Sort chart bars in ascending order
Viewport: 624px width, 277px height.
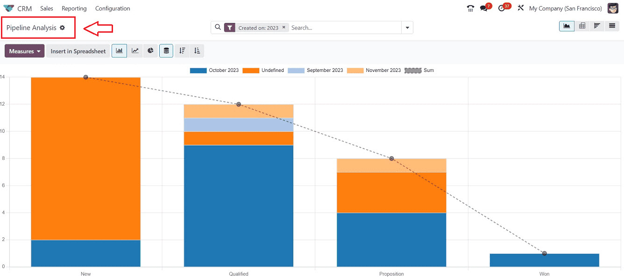pos(197,51)
